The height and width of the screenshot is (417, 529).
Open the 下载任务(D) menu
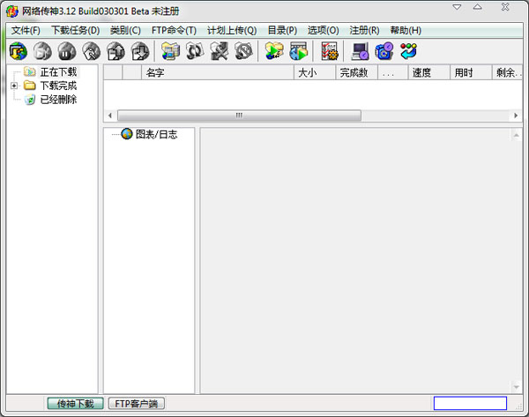(75, 30)
